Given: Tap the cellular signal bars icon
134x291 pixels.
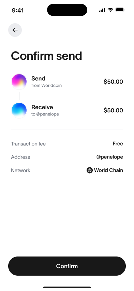Looking at the screenshot, I should point(102,10).
